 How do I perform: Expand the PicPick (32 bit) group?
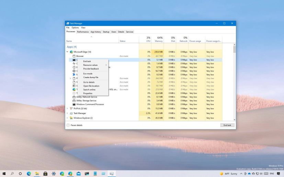click(x=67, y=109)
